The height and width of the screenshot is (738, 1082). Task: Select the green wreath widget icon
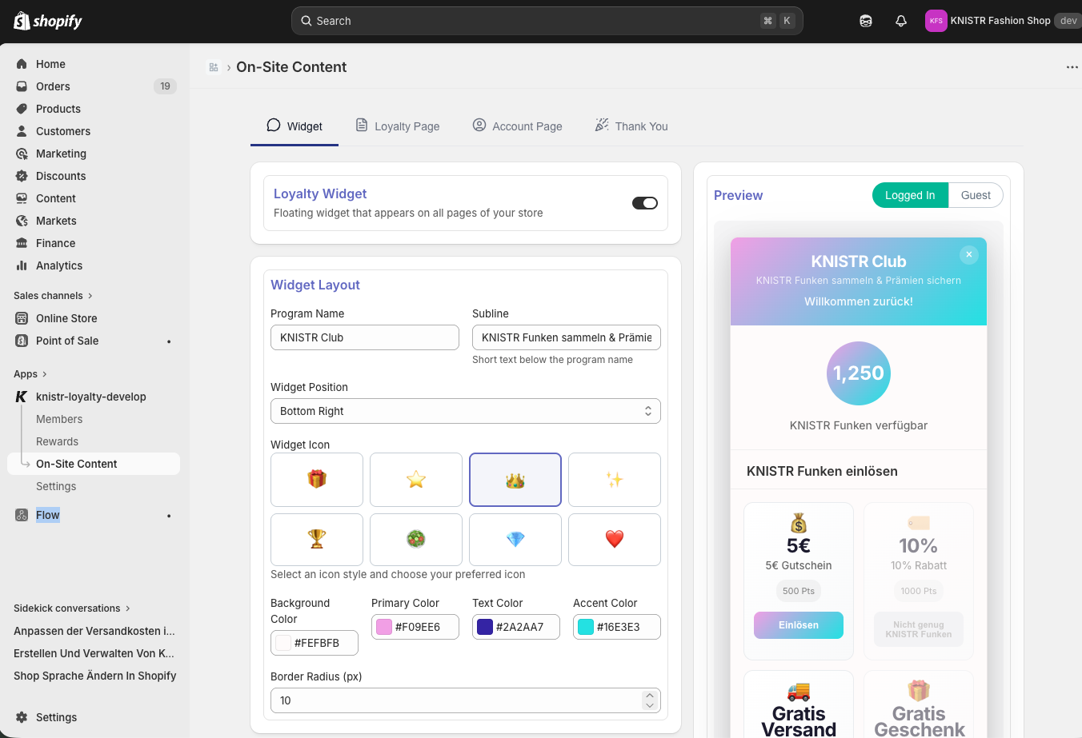pos(416,540)
